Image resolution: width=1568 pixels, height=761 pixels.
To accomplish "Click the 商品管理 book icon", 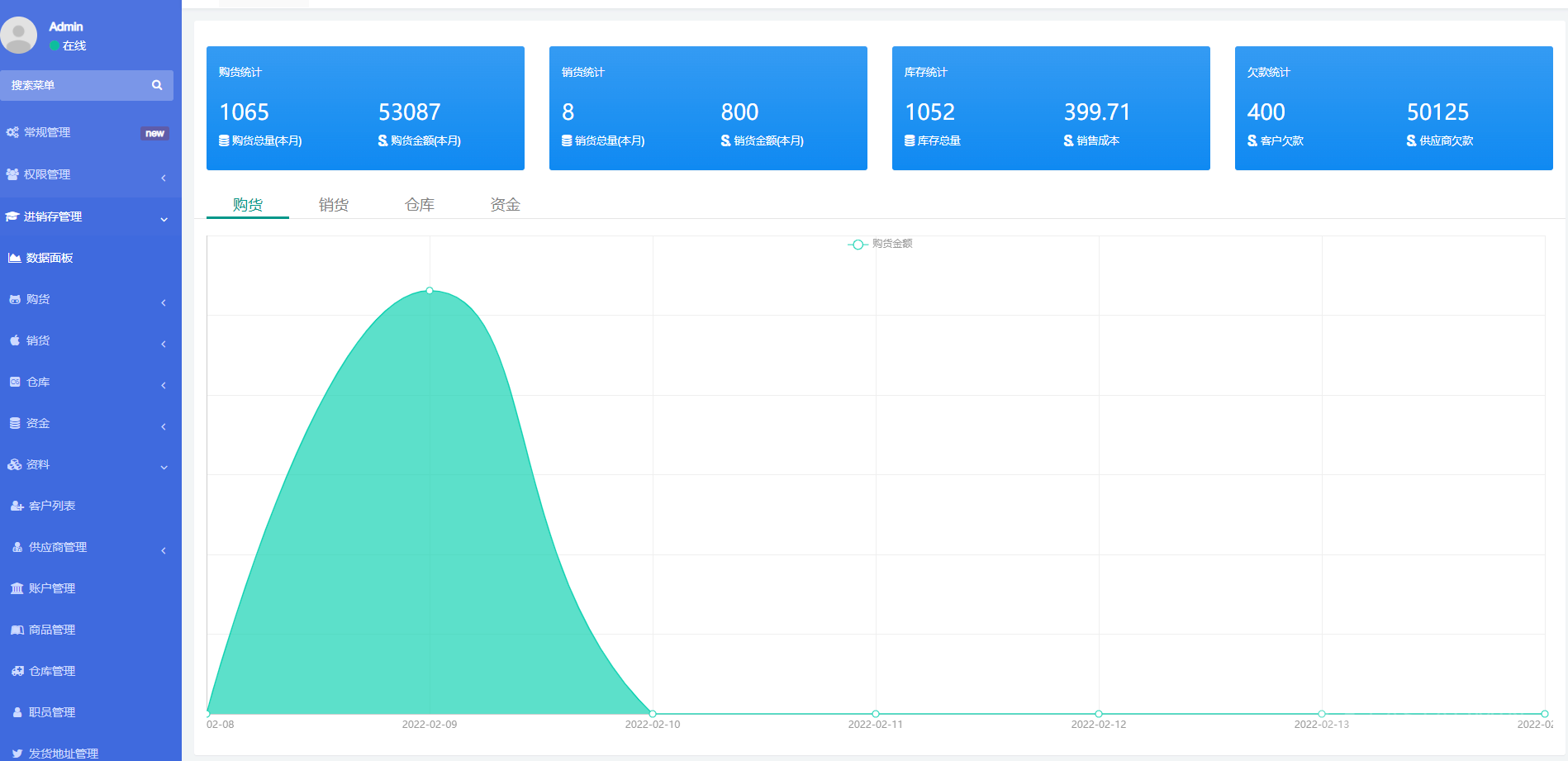I will point(17,630).
